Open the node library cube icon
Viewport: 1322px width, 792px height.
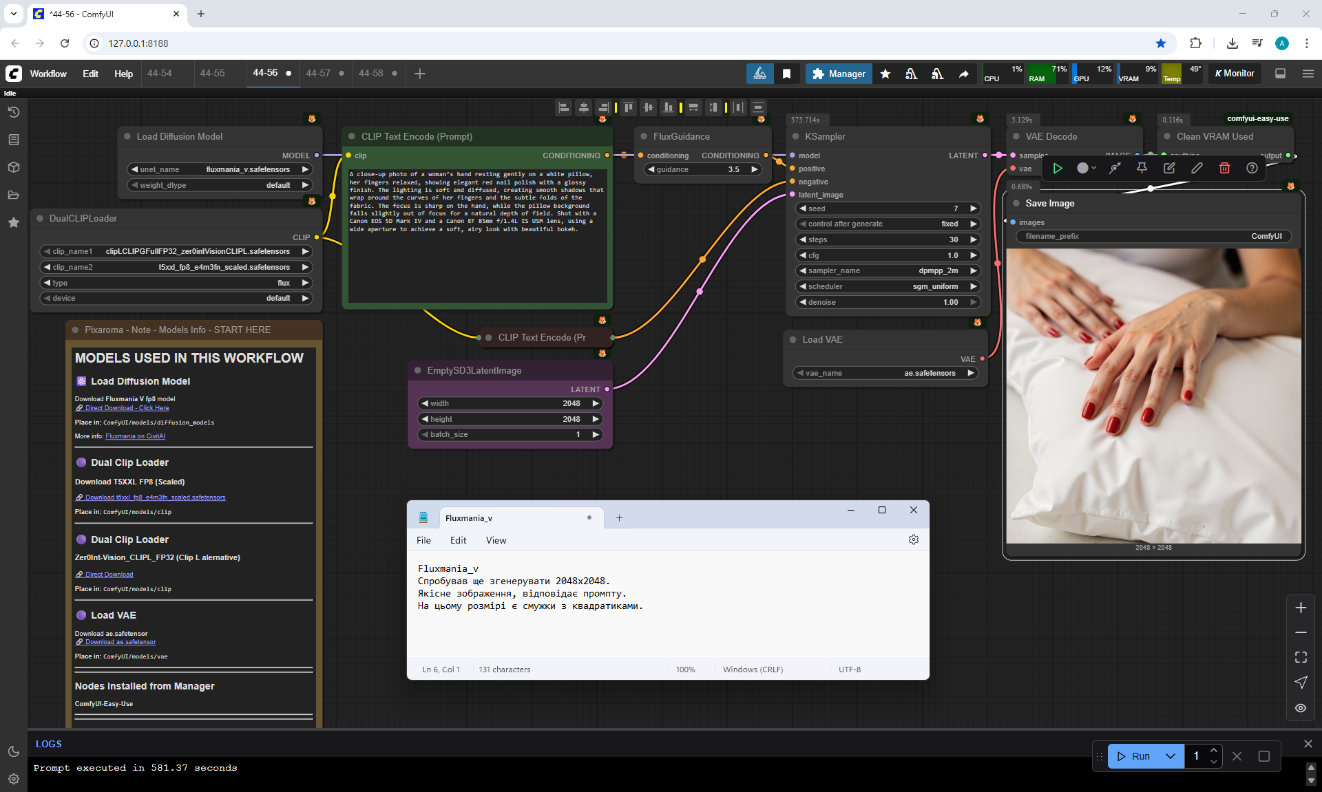click(13, 167)
